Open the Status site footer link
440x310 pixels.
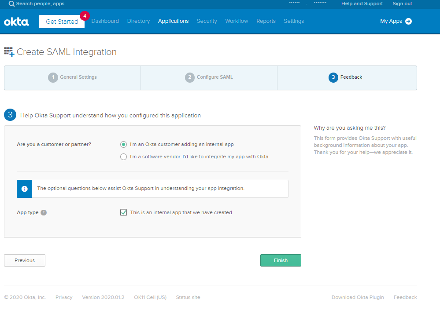click(188, 297)
